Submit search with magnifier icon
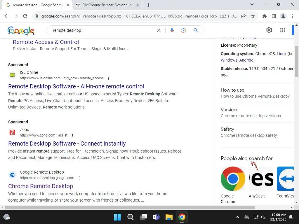The image size is (299, 224). pyautogui.click(x=196, y=30)
